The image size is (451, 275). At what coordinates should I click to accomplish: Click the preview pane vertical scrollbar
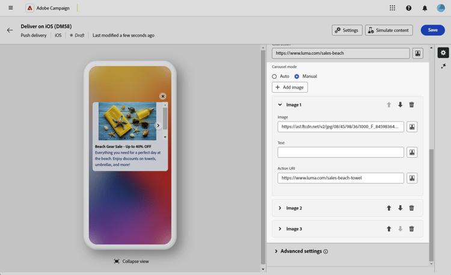(x=263, y=157)
